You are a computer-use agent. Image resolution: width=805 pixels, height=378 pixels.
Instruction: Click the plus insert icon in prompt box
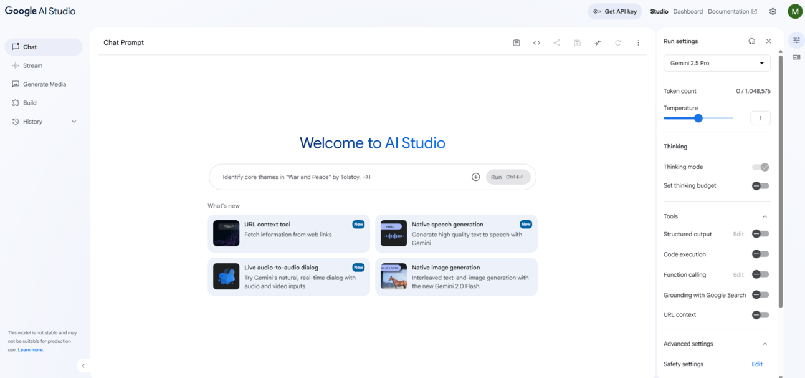(x=475, y=177)
